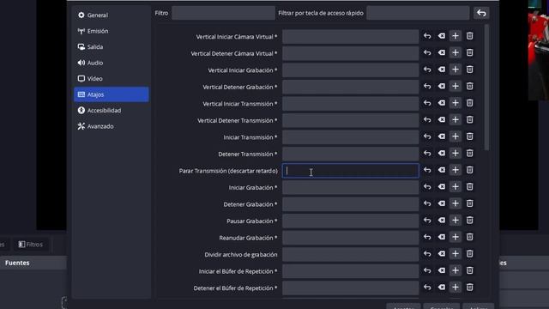
Task: Click the "Reanudar Grabación *" label
Action: coord(248,238)
